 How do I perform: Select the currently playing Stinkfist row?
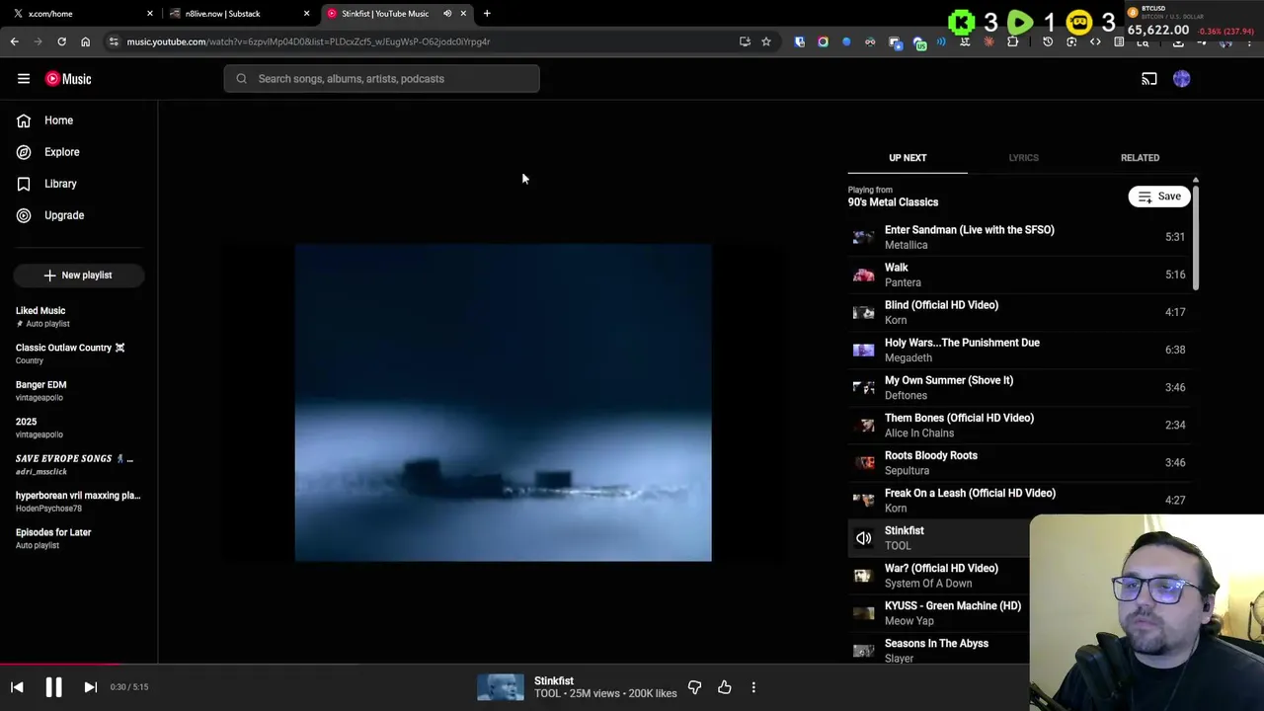938,538
